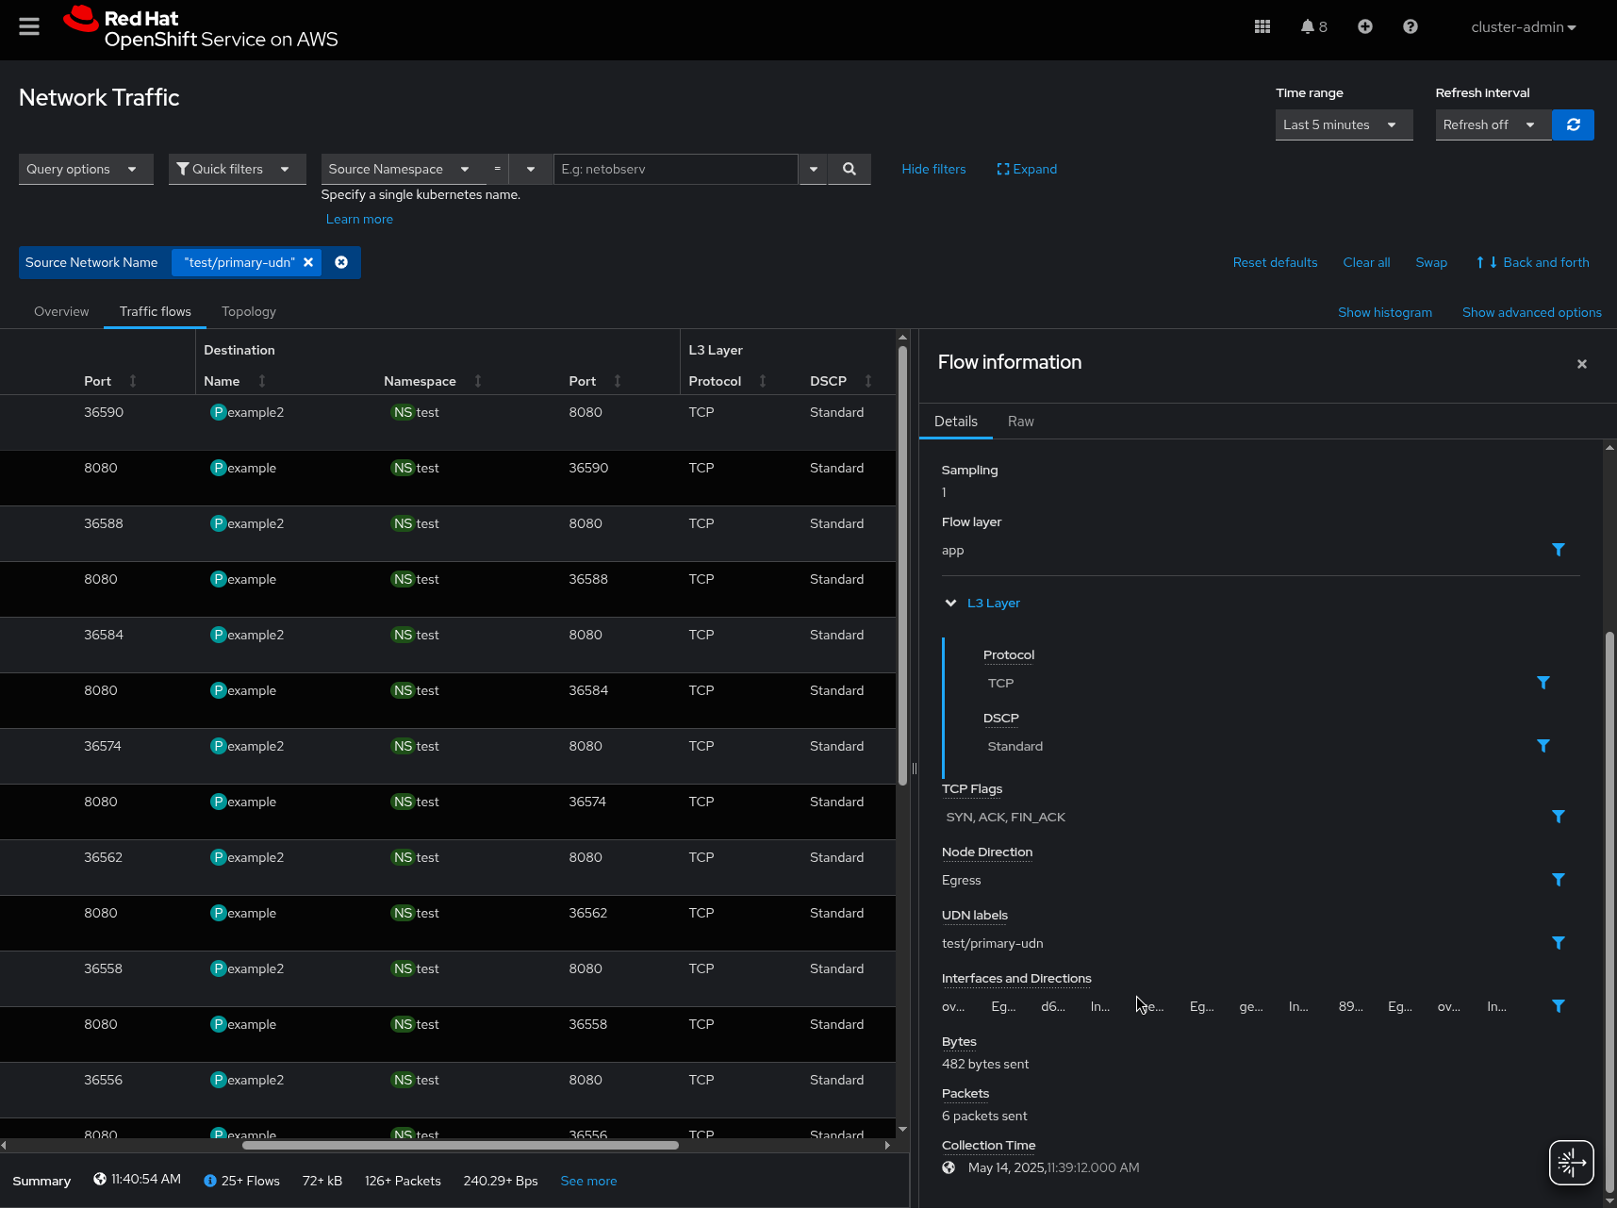Screen dimensions: 1617x1208
Task: Click the plus import icon in header
Action: (1364, 26)
